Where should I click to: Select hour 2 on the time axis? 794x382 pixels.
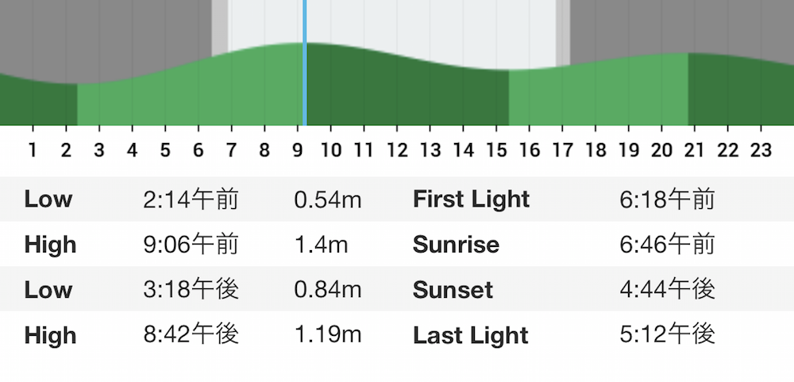(66, 150)
